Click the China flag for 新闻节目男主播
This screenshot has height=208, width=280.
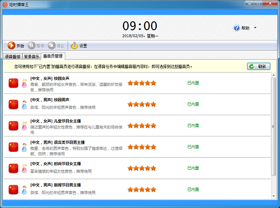tap(14, 190)
